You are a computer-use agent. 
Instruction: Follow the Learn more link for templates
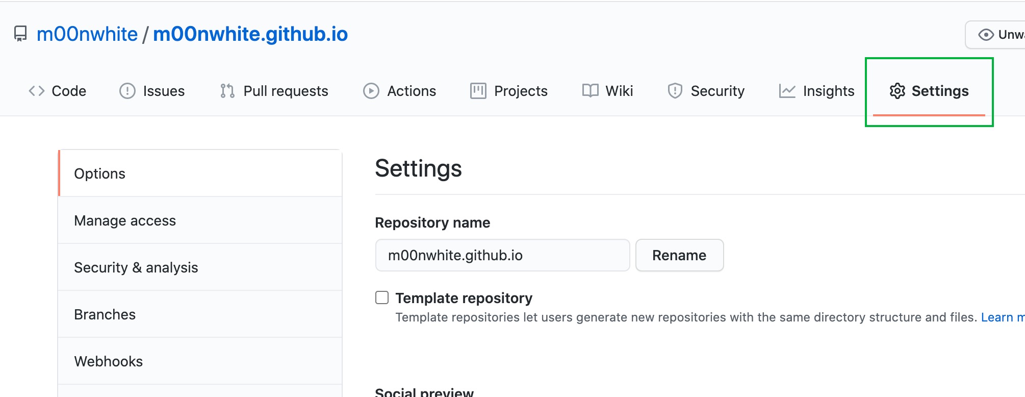(x=1003, y=317)
